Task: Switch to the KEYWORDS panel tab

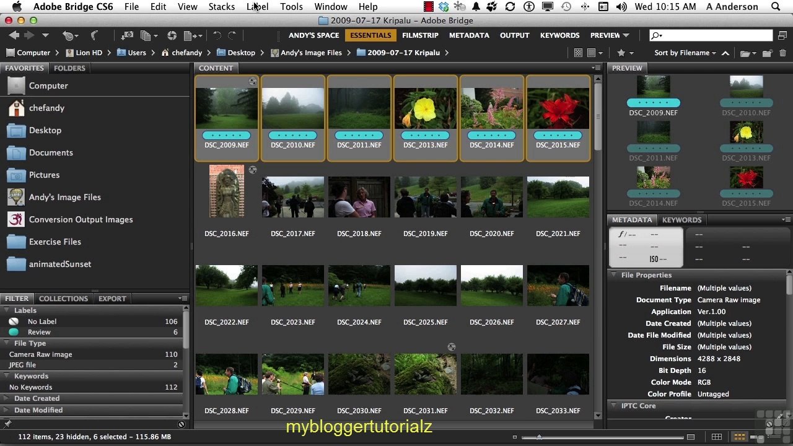Action: [x=681, y=220]
